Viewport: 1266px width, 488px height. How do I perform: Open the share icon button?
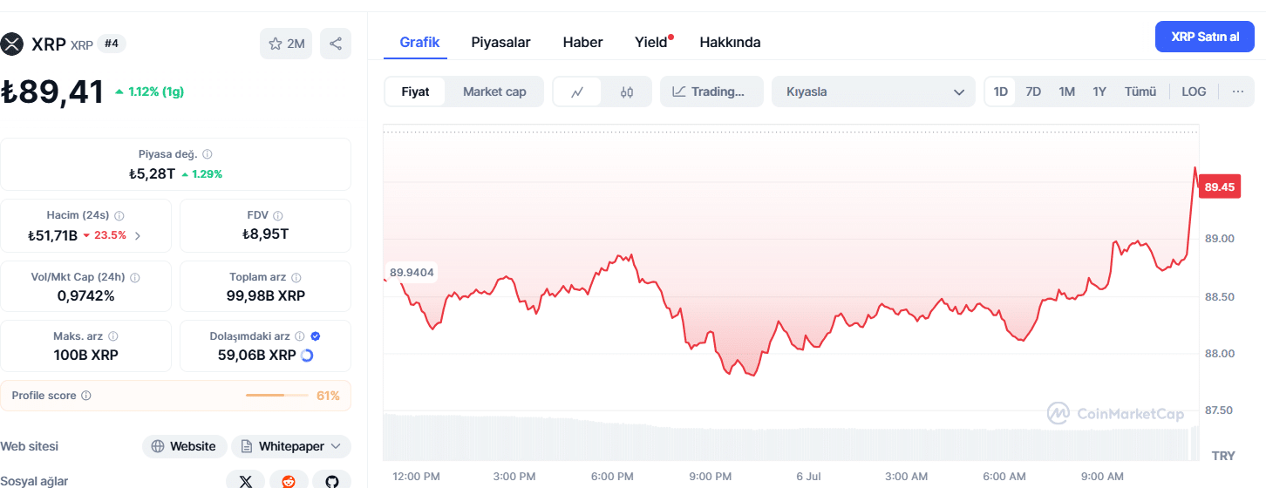point(336,44)
